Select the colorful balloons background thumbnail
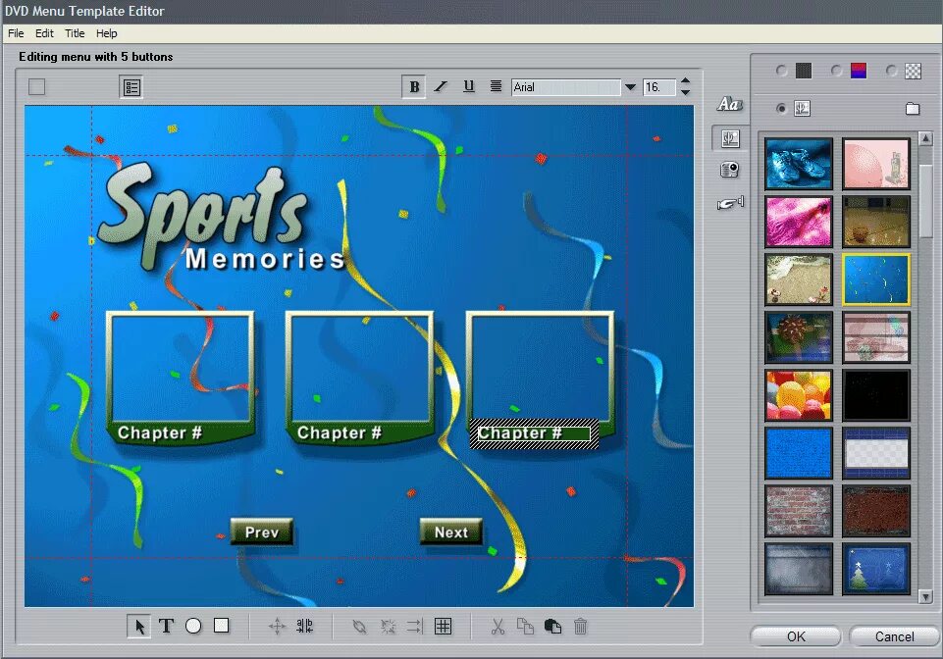This screenshot has width=943, height=659. coord(799,395)
